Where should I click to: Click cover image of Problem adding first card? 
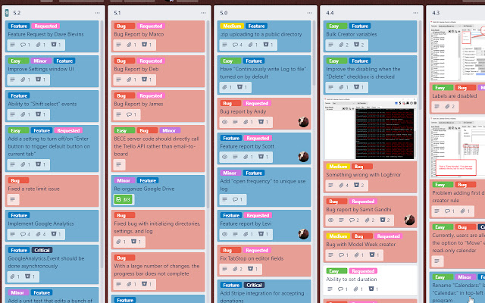click(457, 148)
